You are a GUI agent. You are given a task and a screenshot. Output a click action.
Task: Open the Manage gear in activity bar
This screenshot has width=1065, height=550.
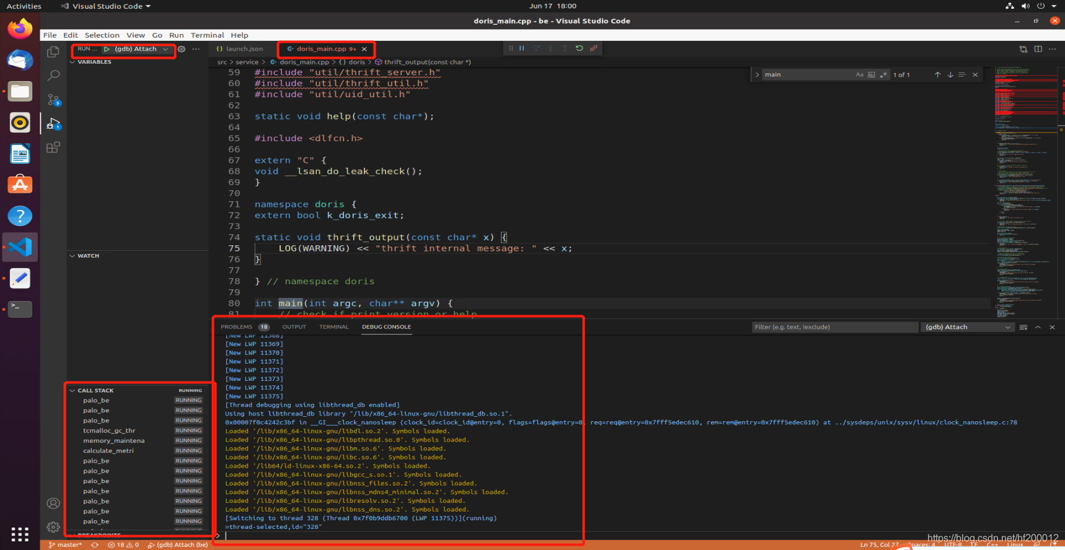pos(53,527)
